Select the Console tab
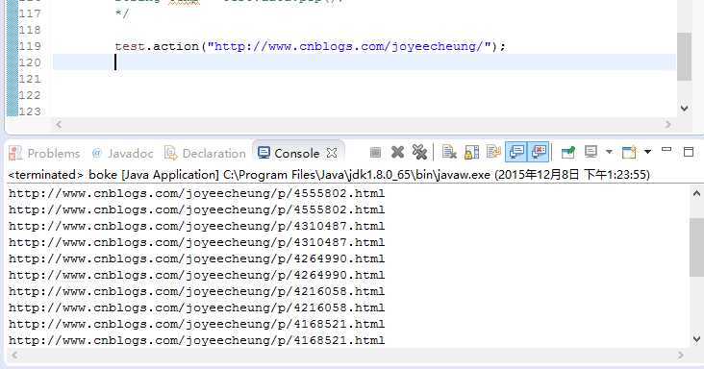Viewport: 704px width, 369px height. click(297, 154)
